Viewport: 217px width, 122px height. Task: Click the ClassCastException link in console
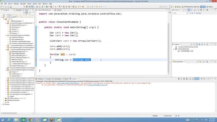click(68, 83)
